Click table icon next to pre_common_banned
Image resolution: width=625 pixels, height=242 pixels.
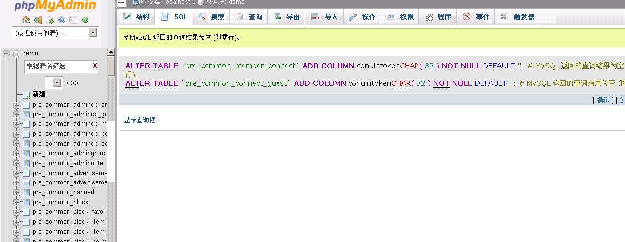(x=26, y=193)
